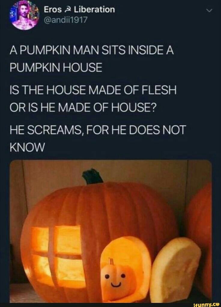221x307 pixels.
Task: Select 'HE SCREAMS, FOR HE DOES NOT' line
Action: pos(98,130)
